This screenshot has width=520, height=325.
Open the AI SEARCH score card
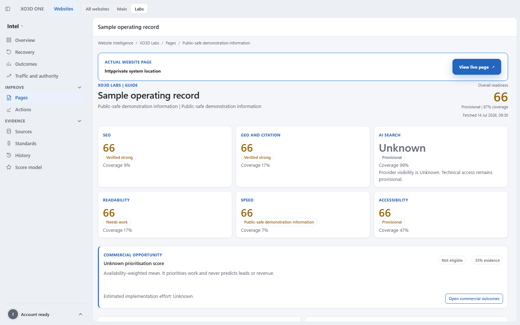pyautogui.click(x=441, y=157)
